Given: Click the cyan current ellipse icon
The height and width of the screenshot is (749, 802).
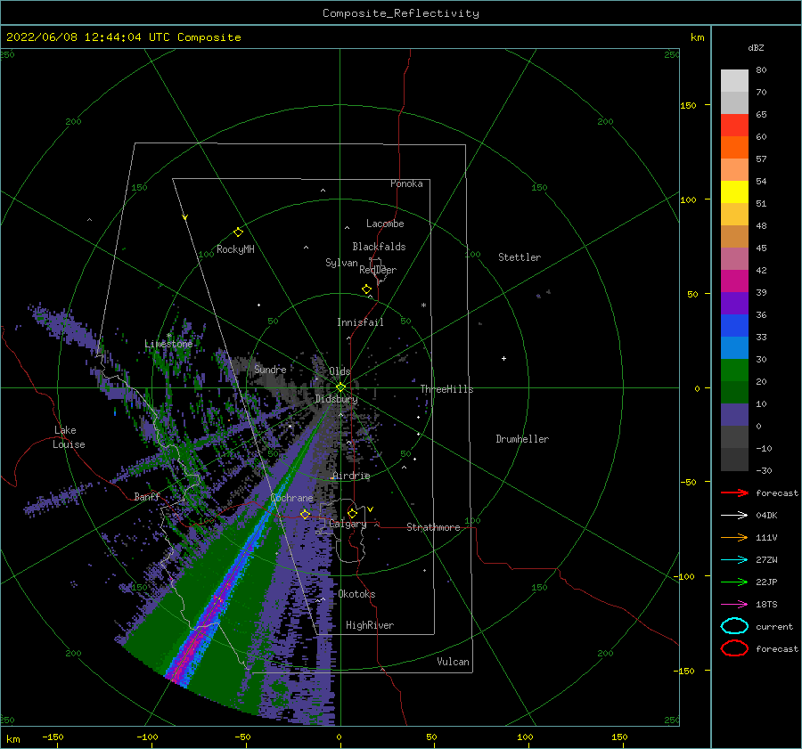Looking at the screenshot, I should point(734,626).
